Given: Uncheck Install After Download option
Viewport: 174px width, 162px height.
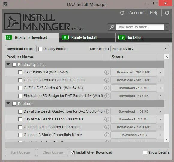Looking at the screenshot, I should [73, 152].
